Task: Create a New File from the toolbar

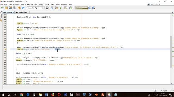Action: coord(2,8)
